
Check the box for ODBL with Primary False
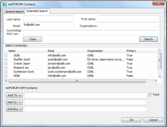click(6, 75)
